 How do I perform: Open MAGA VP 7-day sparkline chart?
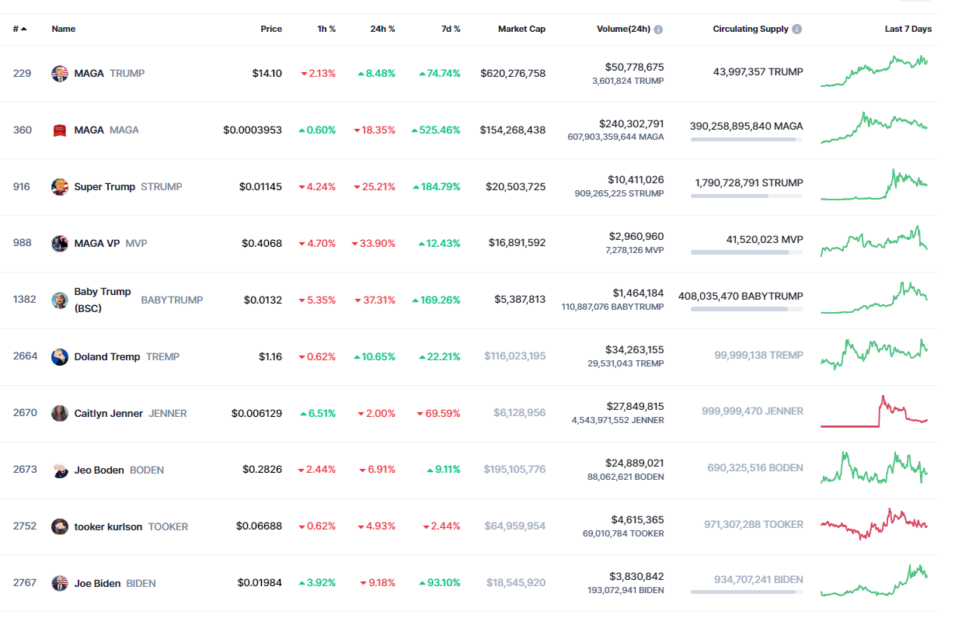pyautogui.click(x=874, y=241)
